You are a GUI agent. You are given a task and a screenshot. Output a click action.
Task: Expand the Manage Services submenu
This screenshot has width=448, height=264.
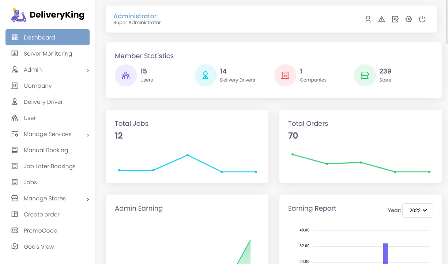coord(88,135)
